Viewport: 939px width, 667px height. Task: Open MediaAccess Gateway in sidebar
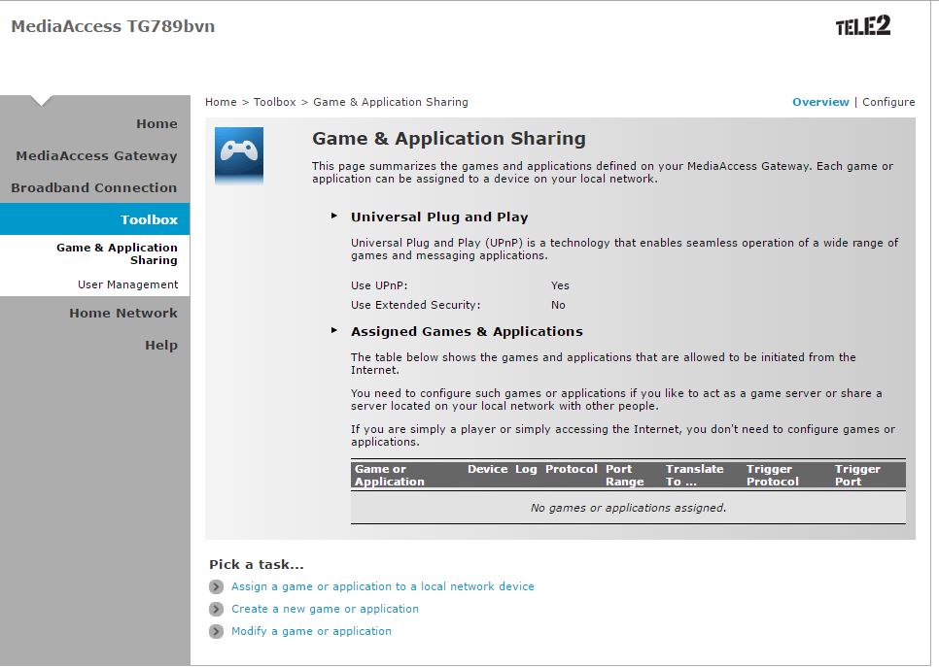[96, 155]
